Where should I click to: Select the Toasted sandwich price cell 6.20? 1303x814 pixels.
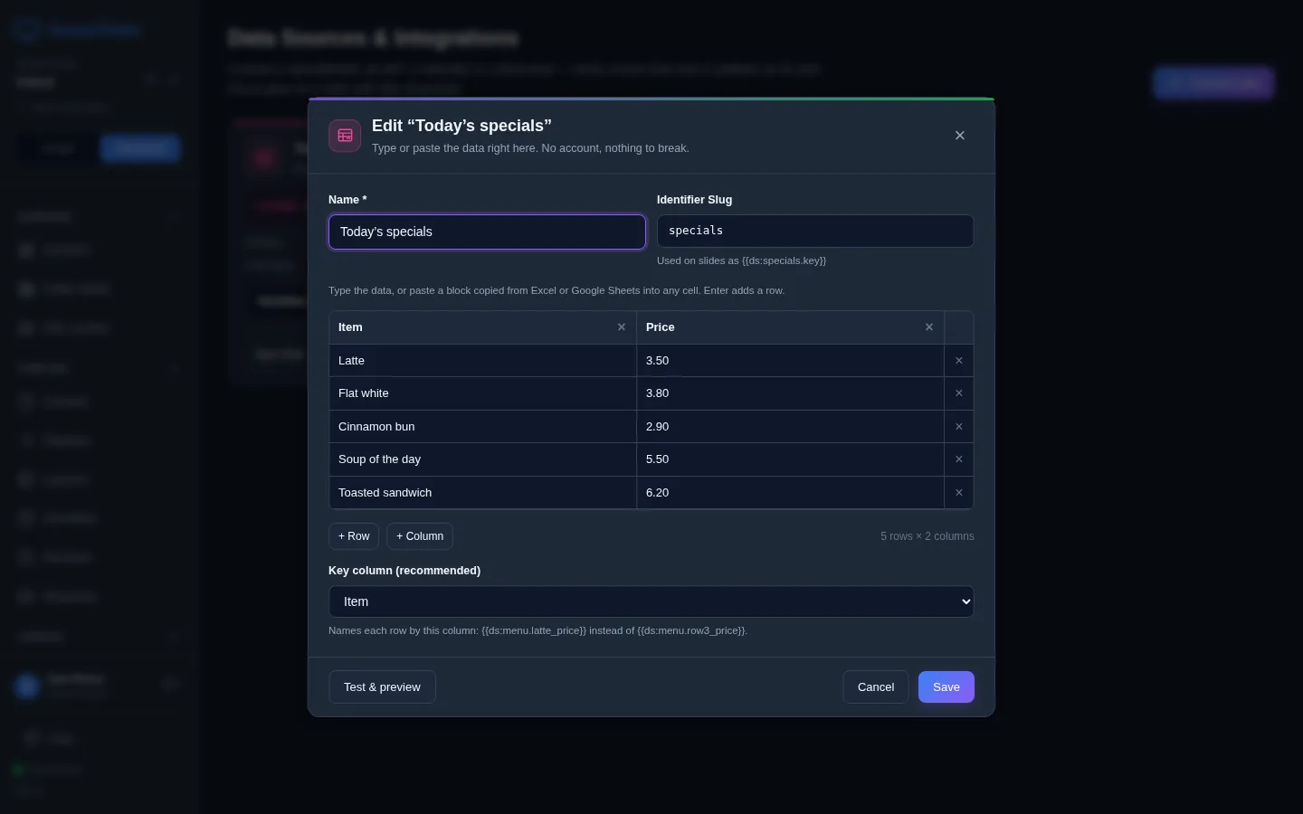click(x=790, y=493)
